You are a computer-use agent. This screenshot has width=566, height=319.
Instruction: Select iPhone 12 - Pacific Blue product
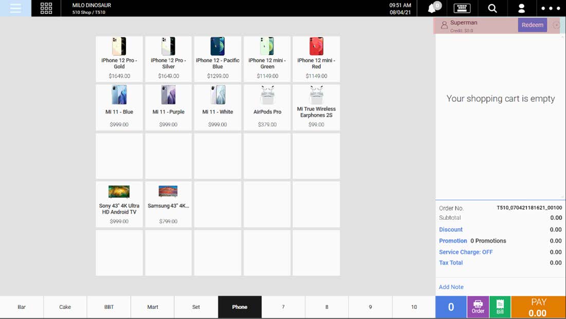click(217, 59)
